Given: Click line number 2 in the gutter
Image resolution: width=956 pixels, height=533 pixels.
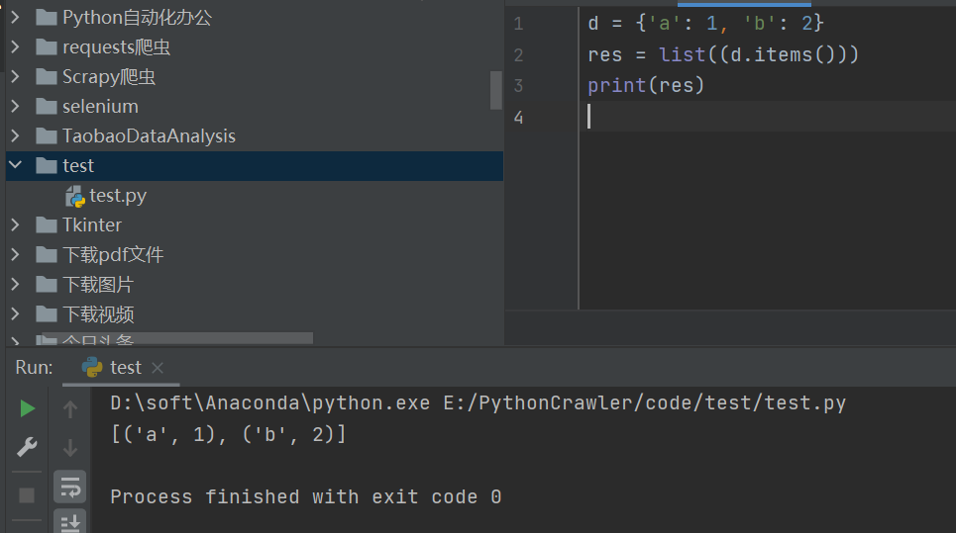Looking at the screenshot, I should point(518,54).
